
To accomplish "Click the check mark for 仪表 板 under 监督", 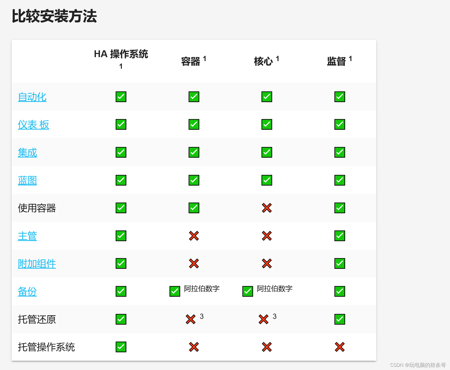I will tap(340, 124).
